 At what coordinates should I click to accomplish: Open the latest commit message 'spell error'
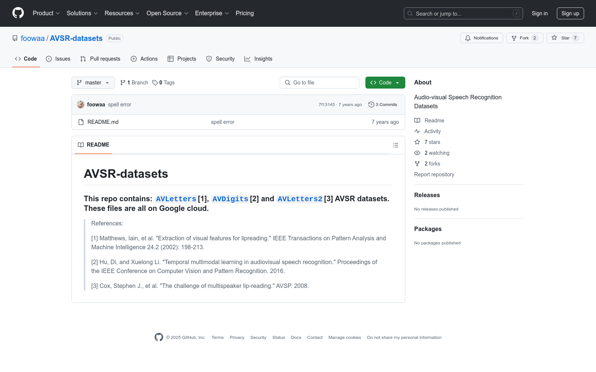click(120, 105)
